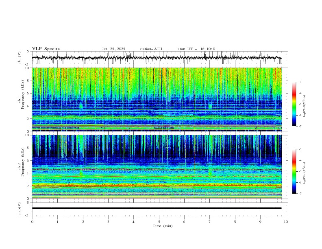This screenshot has width=322, height=249.
Task: Click time axis tick label "4"
Action: tap(133, 222)
